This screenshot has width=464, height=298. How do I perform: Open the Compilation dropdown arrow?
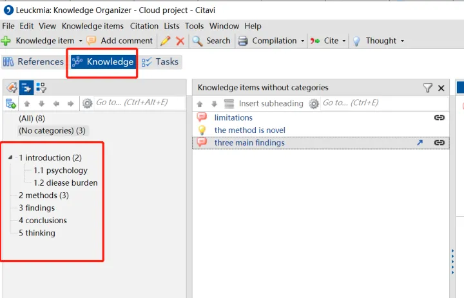(302, 41)
